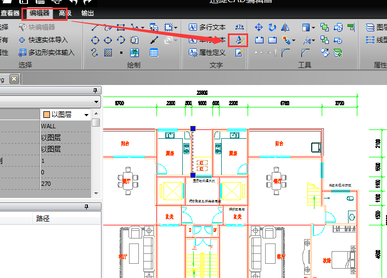The height and width of the screenshot is (278, 387).
Task: Pin the properties panel
Action: tap(95, 90)
